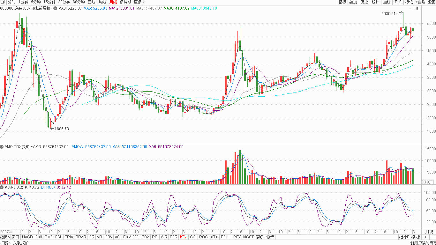
Task: Select the 15分钟 period
Action: [49, 2]
